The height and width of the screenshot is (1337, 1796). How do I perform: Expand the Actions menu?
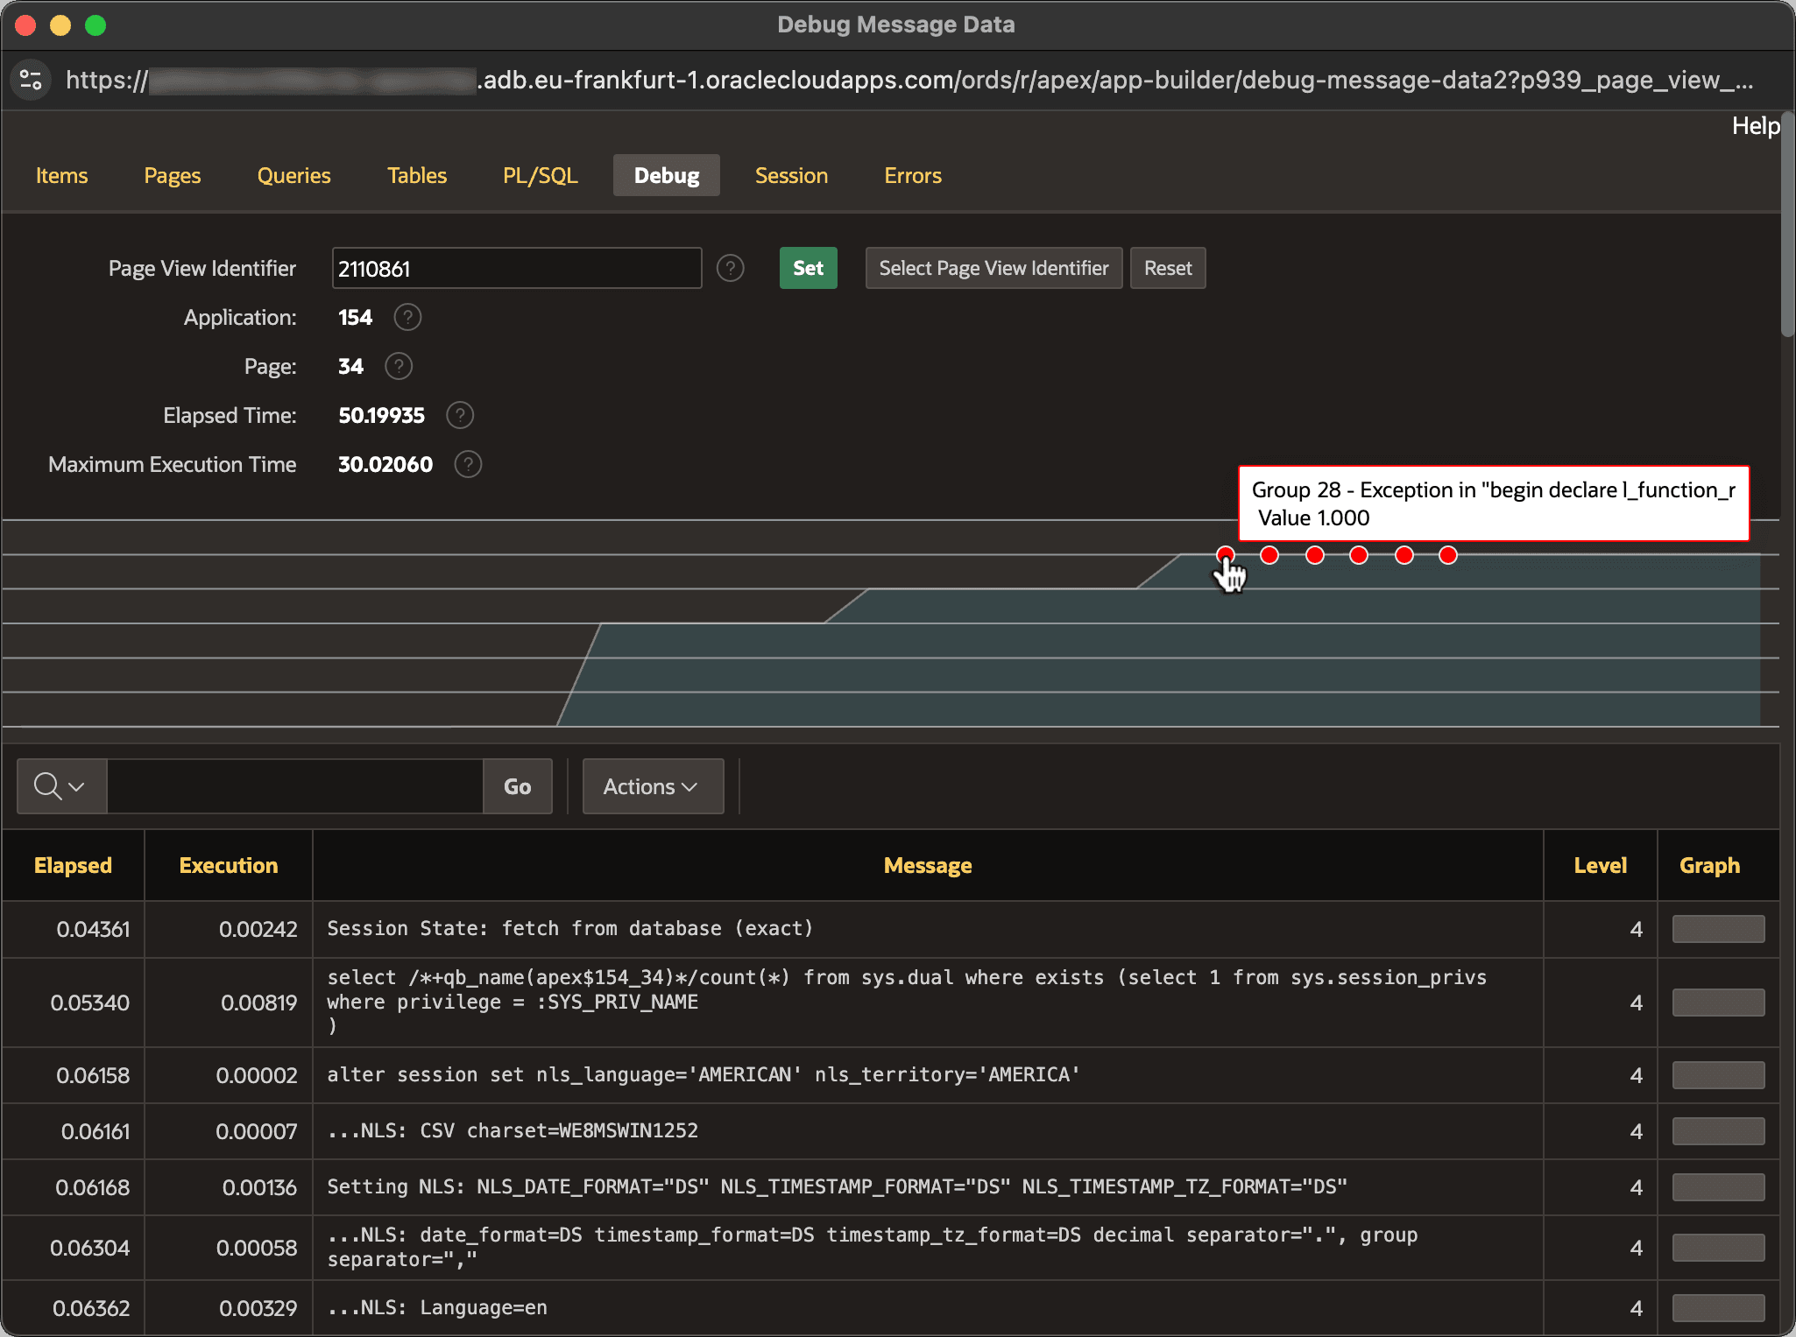(653, 786)
